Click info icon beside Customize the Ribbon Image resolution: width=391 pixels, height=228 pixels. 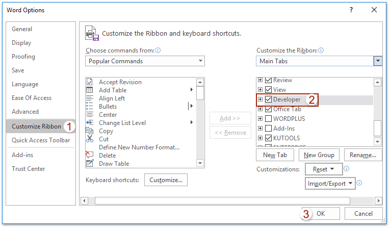tap(321, 50)
